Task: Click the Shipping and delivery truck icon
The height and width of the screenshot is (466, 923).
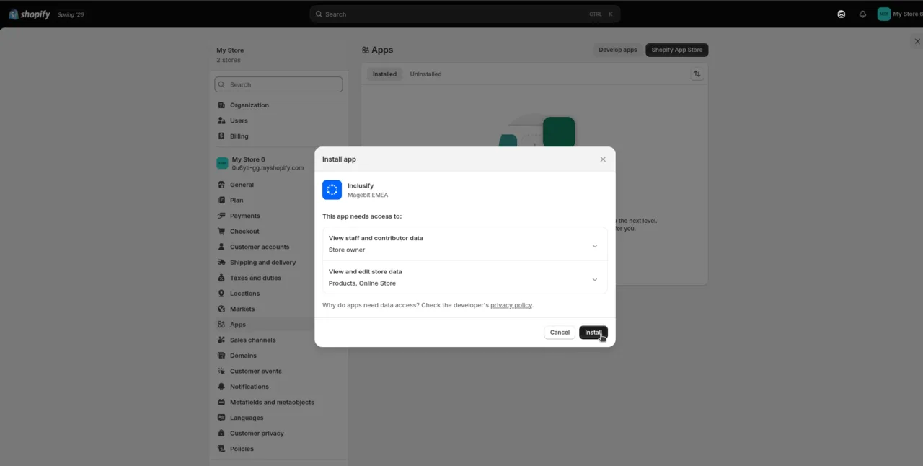Action: [222, 263]
